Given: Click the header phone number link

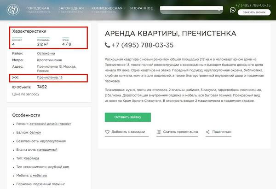Looking at the screenshot, I should point(253,5).
